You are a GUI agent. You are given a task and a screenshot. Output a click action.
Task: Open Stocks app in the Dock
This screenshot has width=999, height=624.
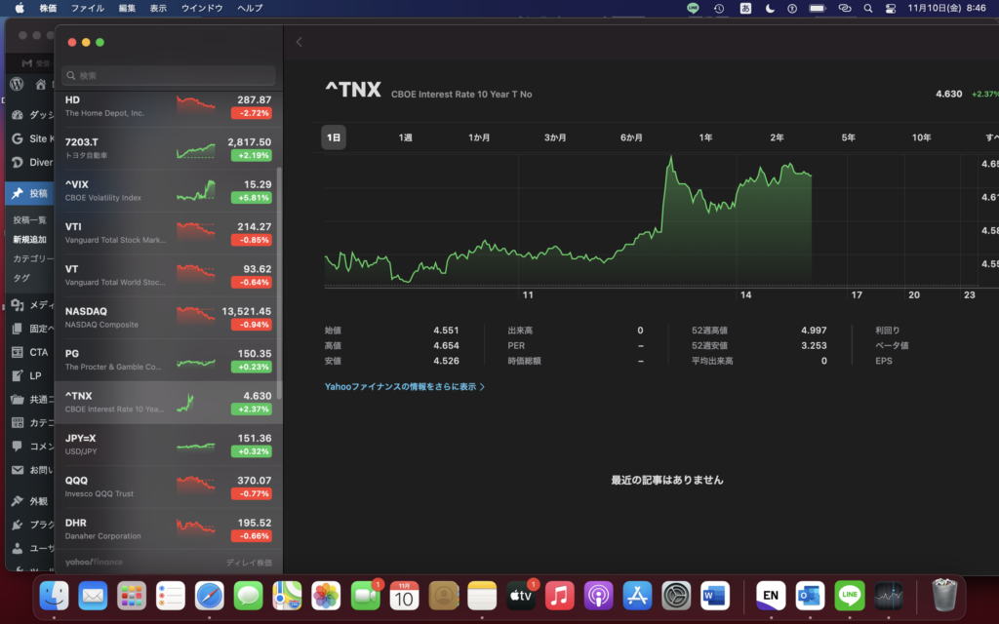coord(889,594)
